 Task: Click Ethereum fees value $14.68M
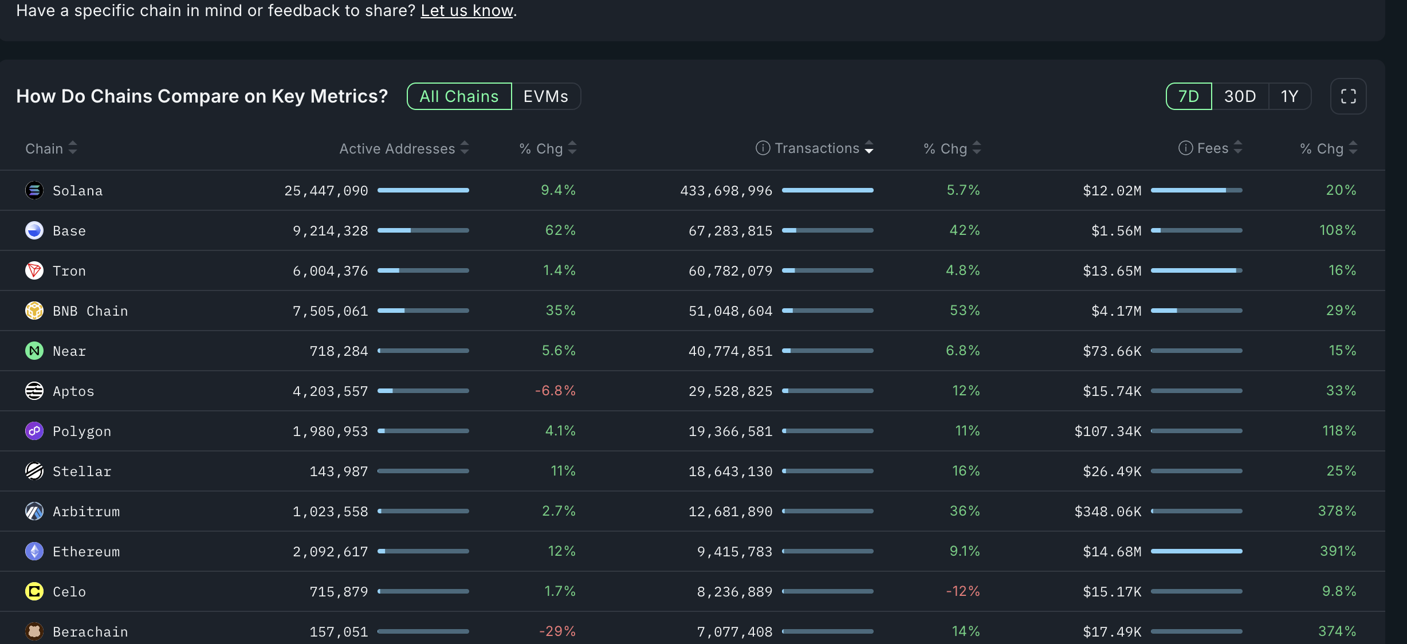click(1112, 552)
